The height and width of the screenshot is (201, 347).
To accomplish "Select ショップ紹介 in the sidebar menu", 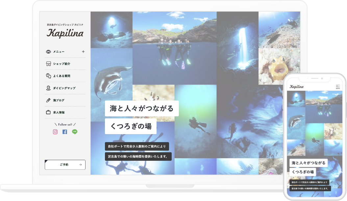I will point(62,64).
